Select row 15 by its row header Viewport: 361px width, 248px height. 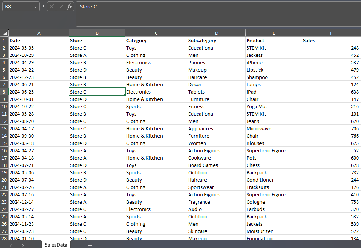click(x=4, y=143)
